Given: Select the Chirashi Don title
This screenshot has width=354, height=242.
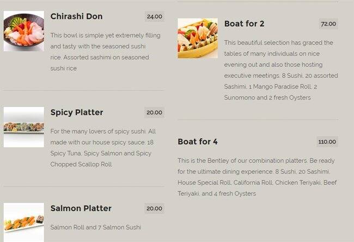Looking at the screenshot, I should click(76, 16).
